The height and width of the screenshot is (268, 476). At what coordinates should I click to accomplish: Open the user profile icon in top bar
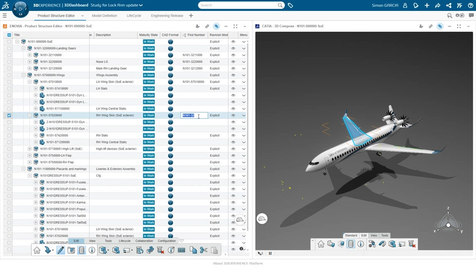(x=405, y=5)
